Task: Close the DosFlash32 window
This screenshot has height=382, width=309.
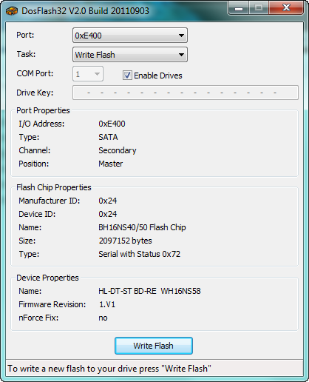Action: click(x=286, y=8)
